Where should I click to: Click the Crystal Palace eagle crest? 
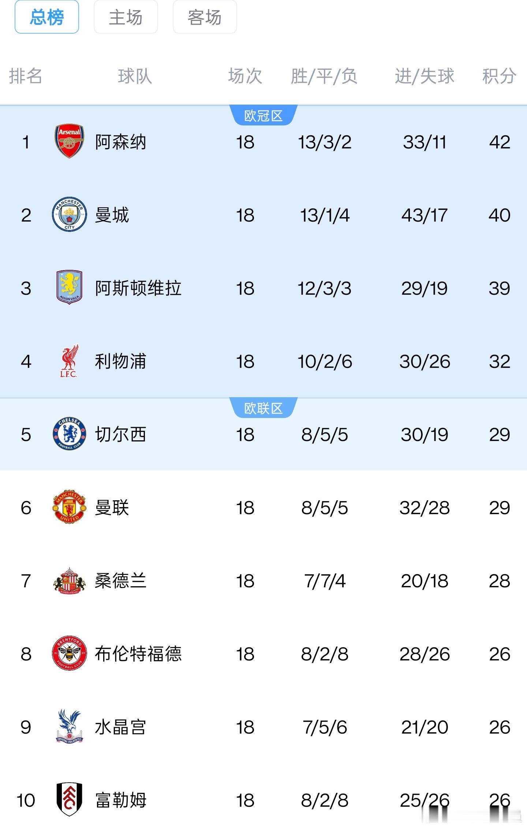[x=69, y=727]
